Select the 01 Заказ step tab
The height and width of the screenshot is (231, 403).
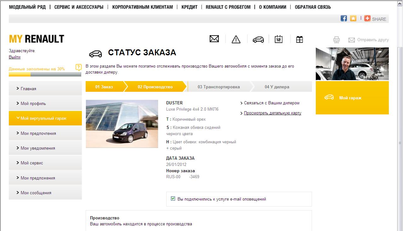[104, 87]
